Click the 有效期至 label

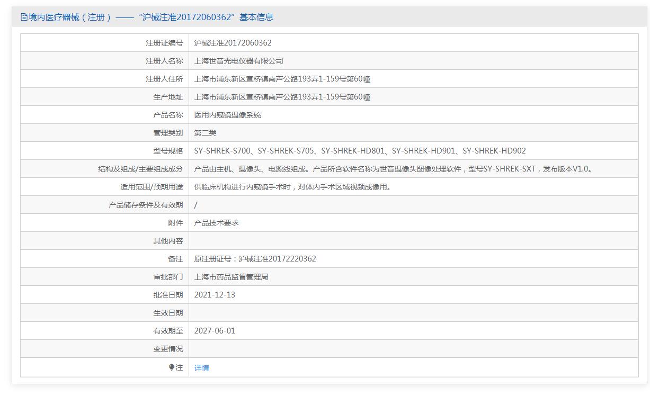168,331
